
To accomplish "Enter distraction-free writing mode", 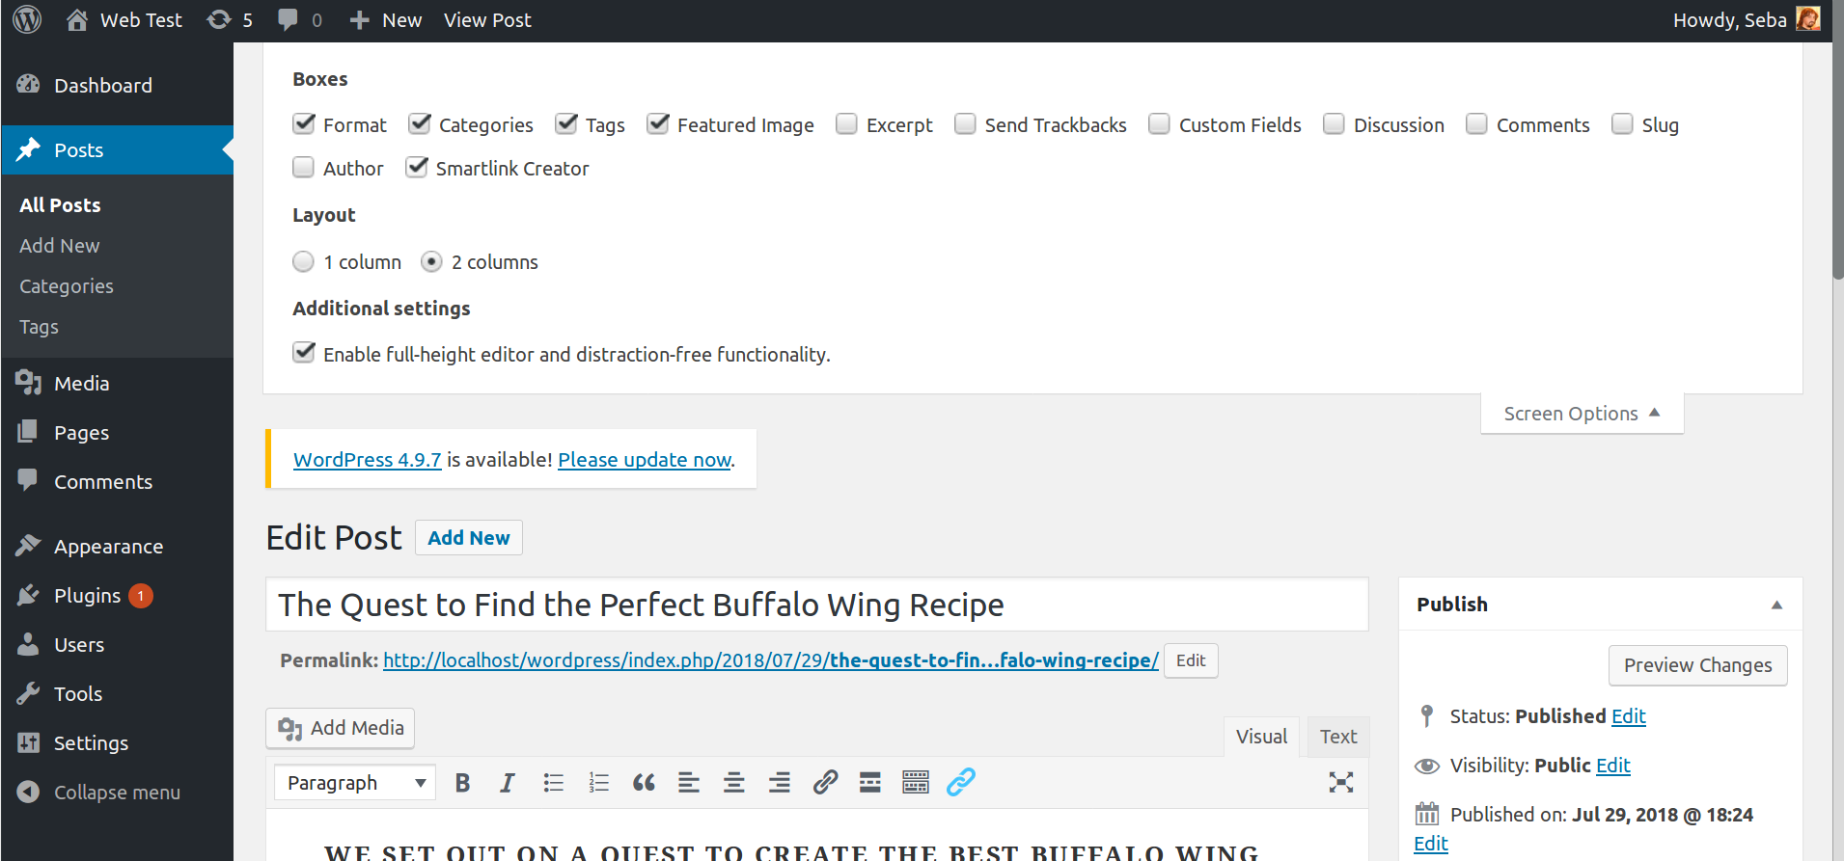I will (1341, 782).
